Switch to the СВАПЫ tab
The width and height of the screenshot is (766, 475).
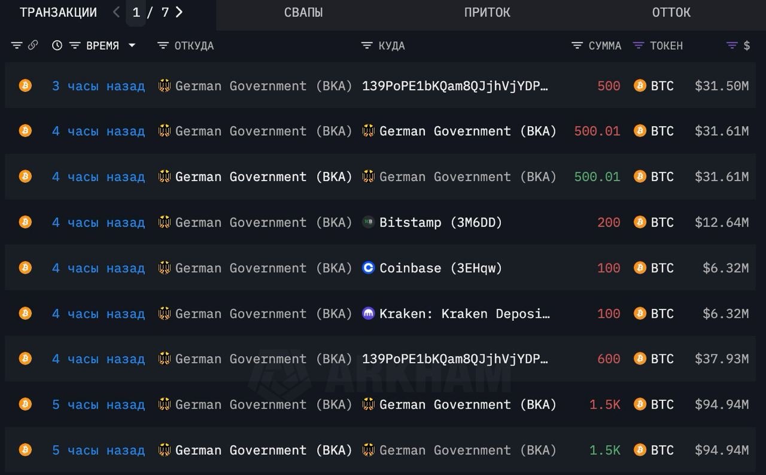[303, 13]
